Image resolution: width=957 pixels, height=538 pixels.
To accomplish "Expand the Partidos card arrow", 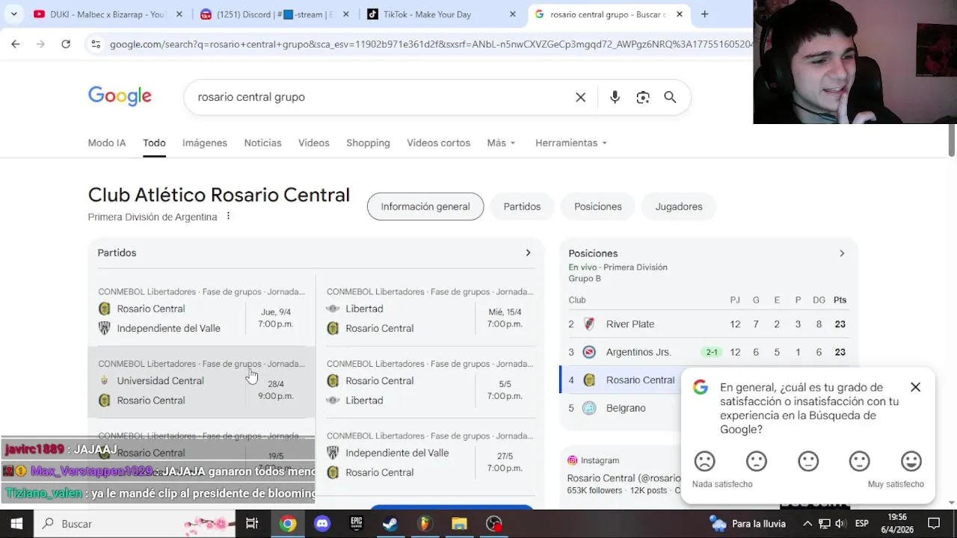I will click(528, 253).
